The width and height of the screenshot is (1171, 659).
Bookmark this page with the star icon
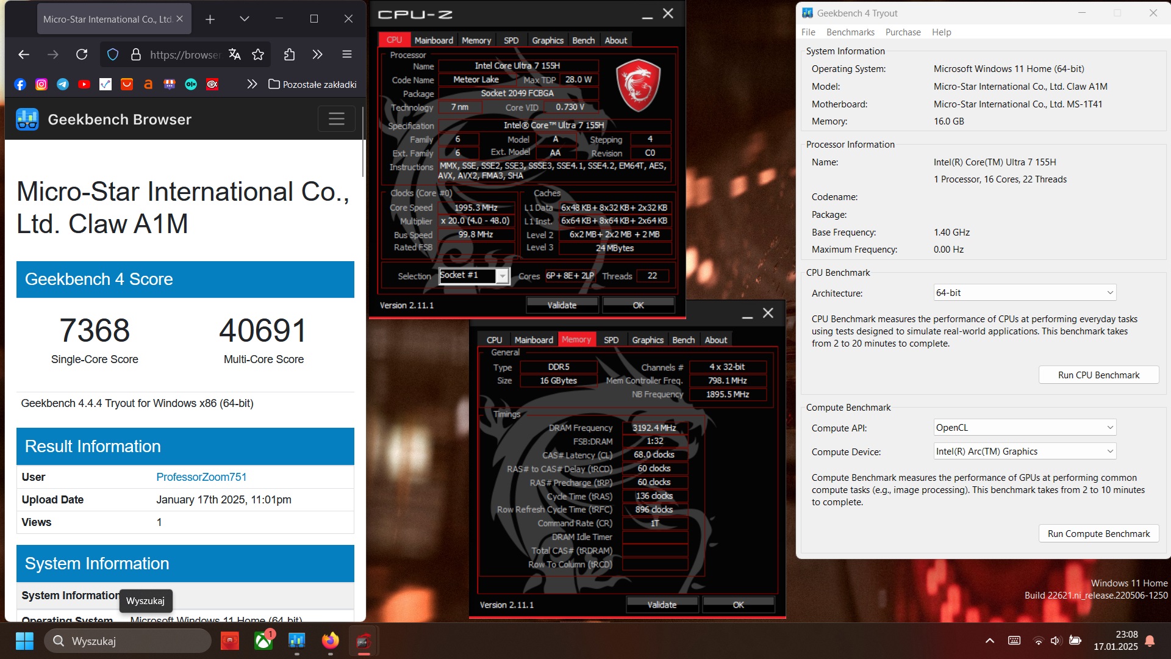[258, 55]
